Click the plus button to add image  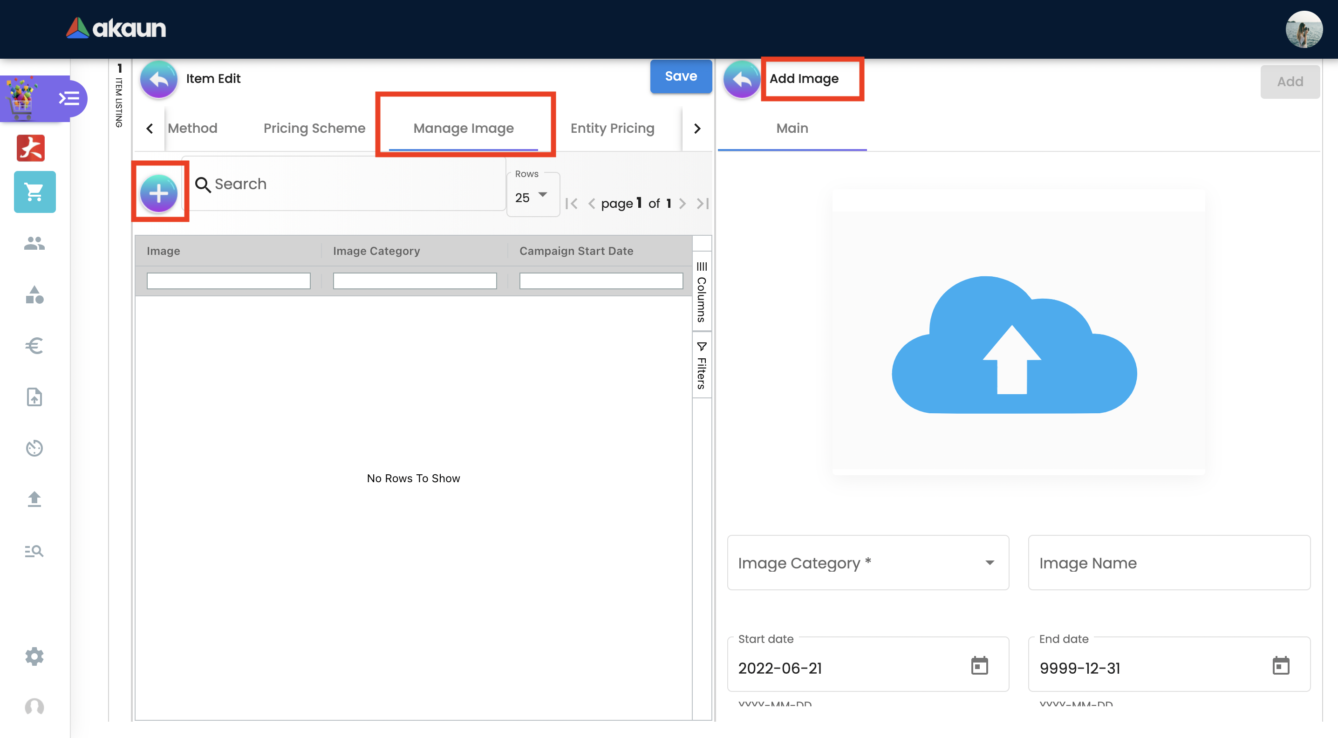point(158,193)
